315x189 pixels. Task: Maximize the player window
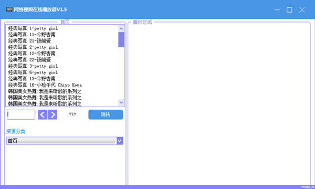point(289,9)
